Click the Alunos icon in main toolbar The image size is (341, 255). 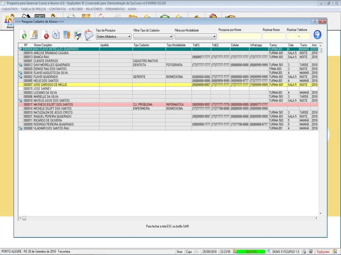(10, 21)
